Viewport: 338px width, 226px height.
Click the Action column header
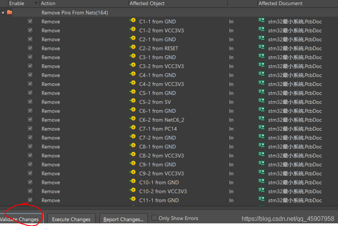point(48,3)
